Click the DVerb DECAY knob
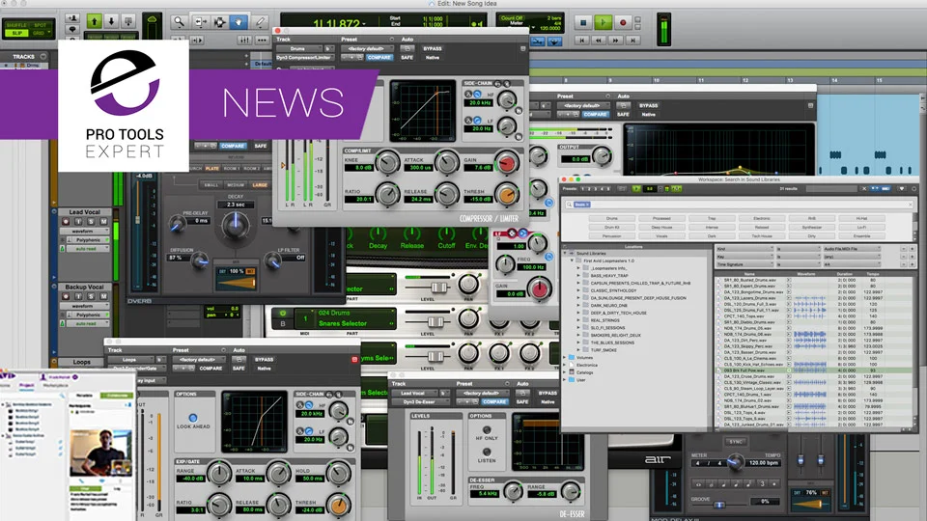 [x=236, y=226]
